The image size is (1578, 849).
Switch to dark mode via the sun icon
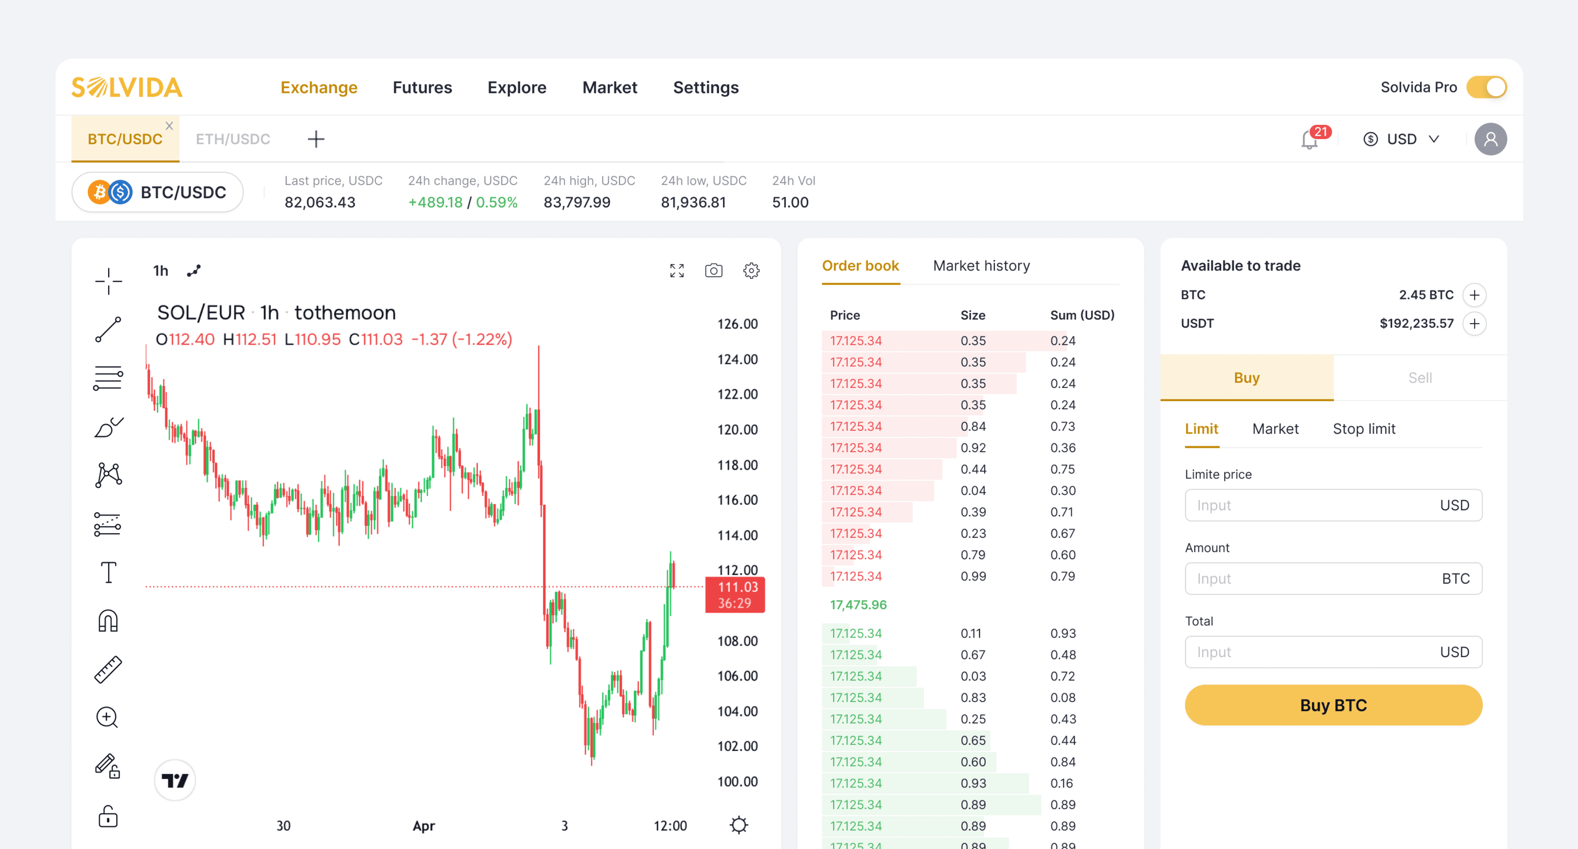click(739, 825)
